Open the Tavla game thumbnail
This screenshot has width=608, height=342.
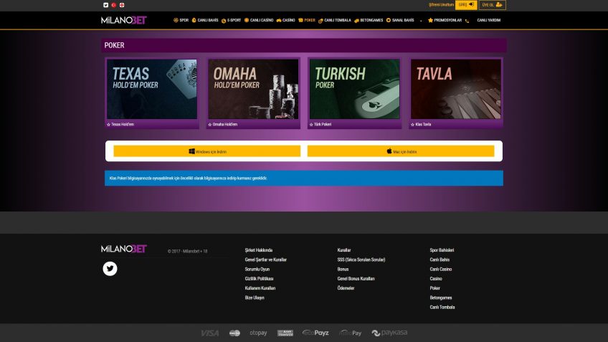pyautogui.click(x=455, y=89)
